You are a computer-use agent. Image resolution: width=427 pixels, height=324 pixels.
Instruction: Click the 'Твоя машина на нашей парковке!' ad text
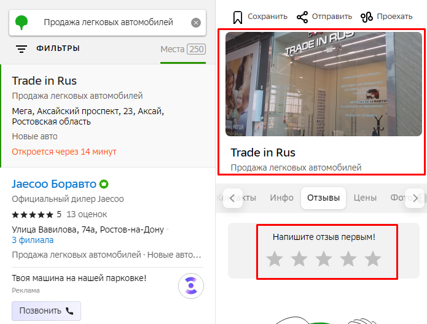(x=79, y=278)
